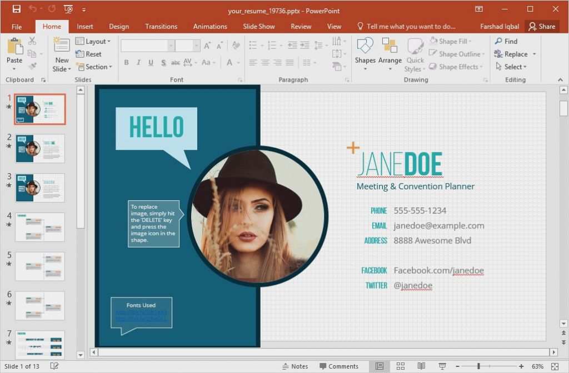Click the Reset button in Slides group
This screenshot has height=373, width=569.
pos(90,54)
